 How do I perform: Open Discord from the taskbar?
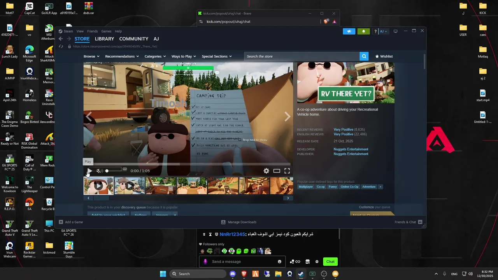coord(233,274)
